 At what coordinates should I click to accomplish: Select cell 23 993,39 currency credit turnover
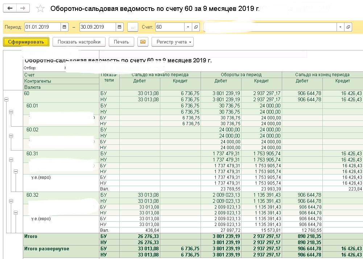(x=261, y=189)
